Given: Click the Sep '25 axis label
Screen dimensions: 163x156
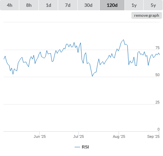Looking at the screenshot, I should [153, 136].
